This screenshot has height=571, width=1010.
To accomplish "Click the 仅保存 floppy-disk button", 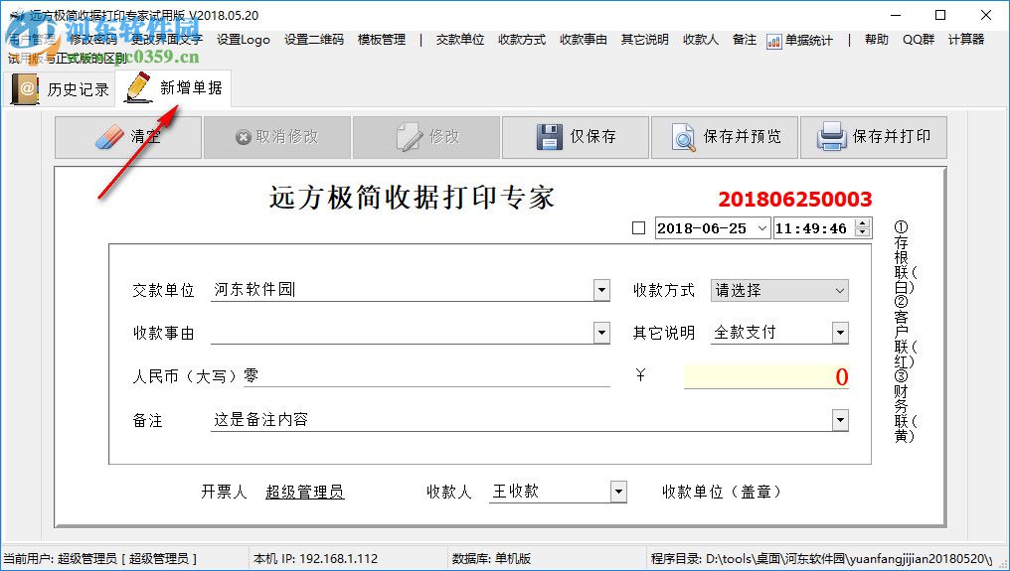I will pyautogui.click(x=576, y=137).
